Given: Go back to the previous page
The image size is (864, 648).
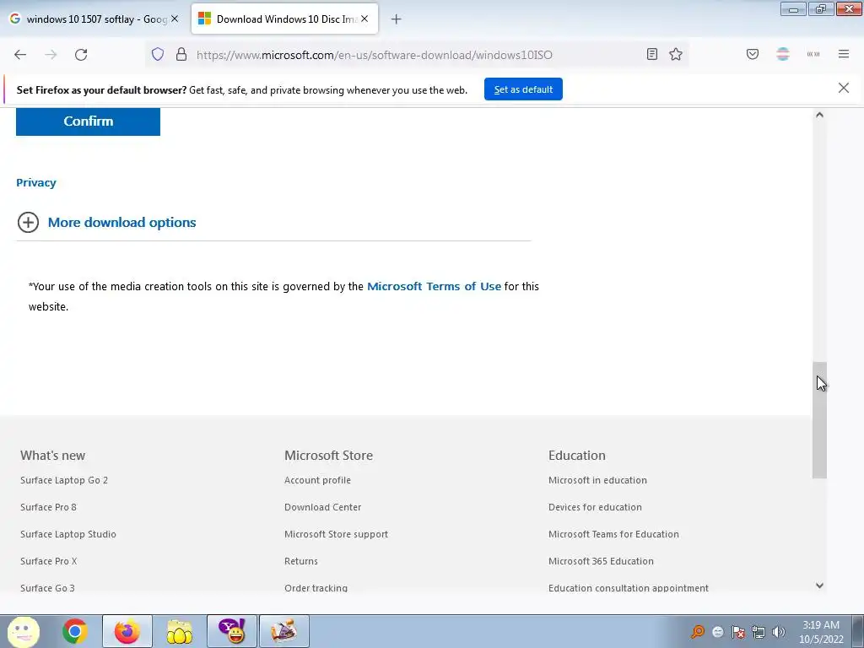Looking at the screenshot, I should (x=20, y=55).
